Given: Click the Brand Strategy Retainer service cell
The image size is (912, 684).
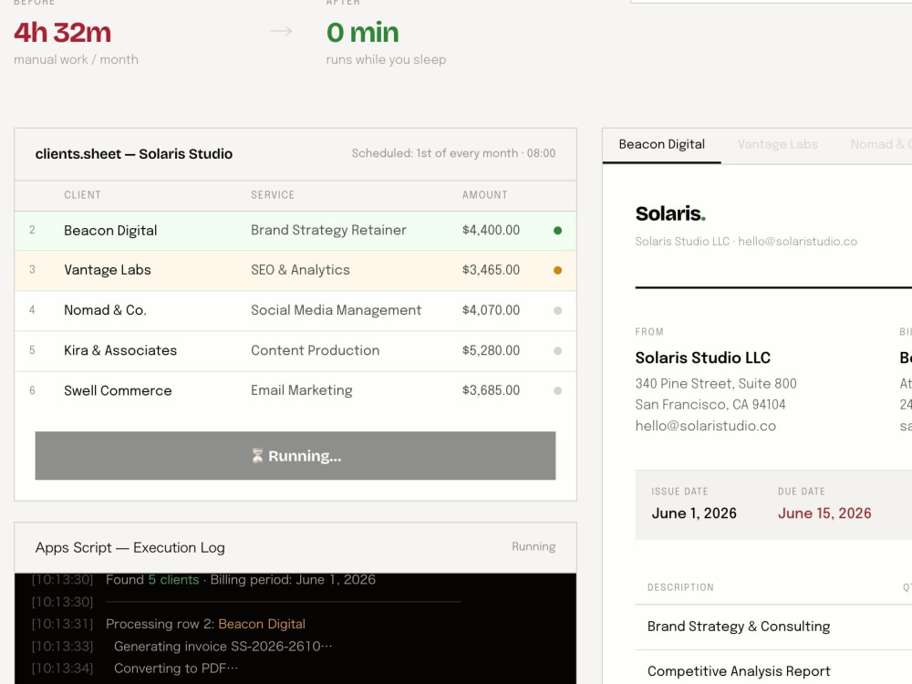Looking at the screenshot, I should click(x=328, y=230).
